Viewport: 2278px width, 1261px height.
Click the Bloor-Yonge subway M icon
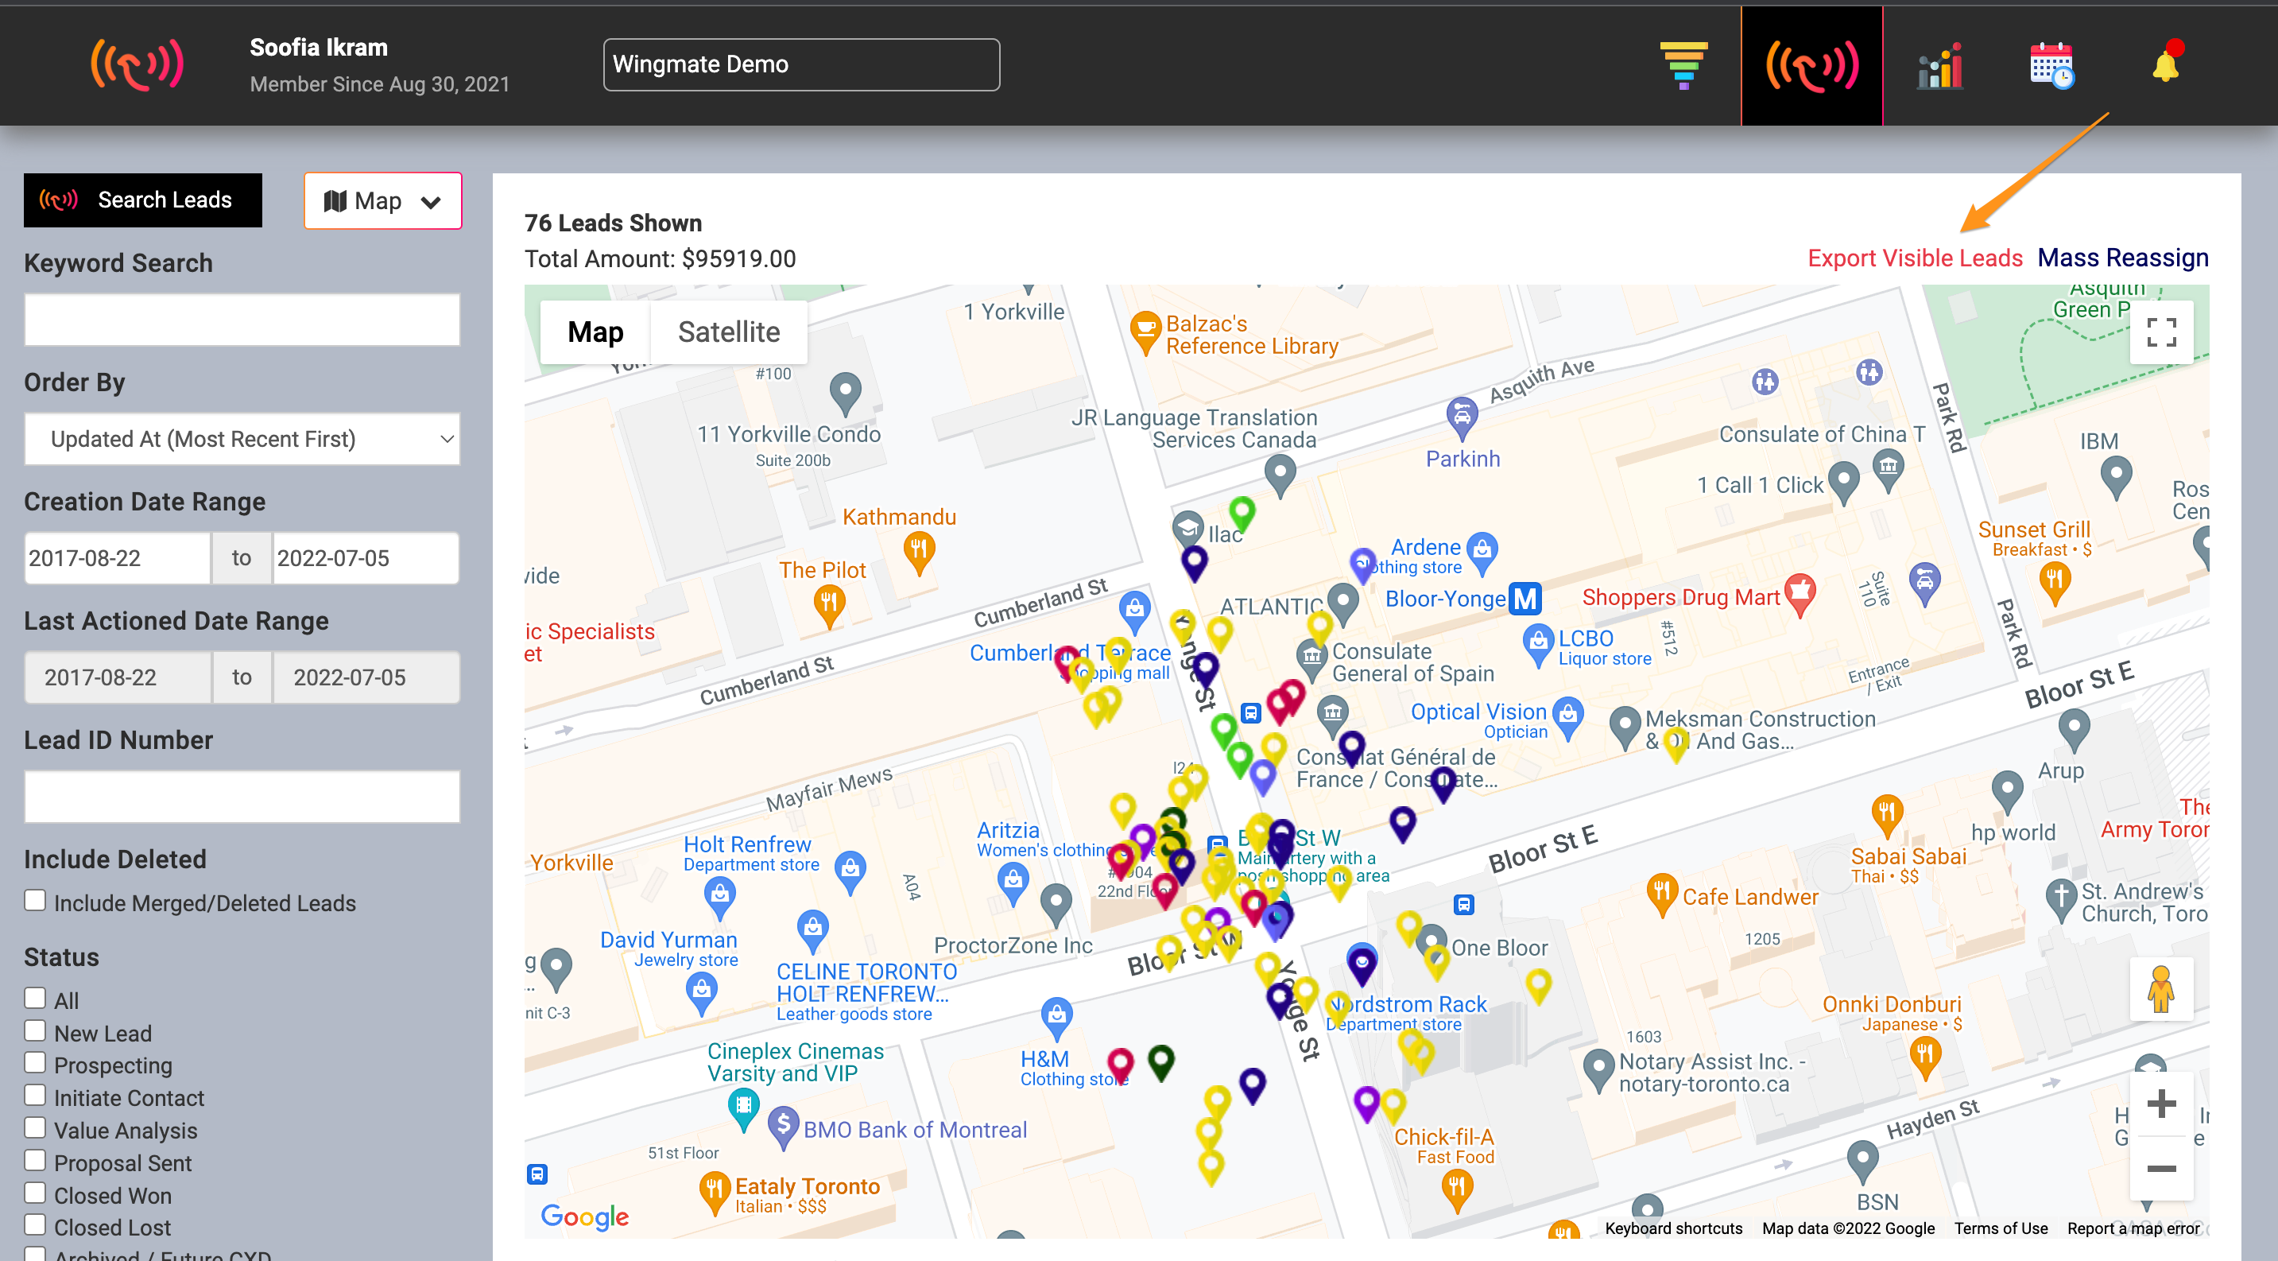(x=1524, y=599)
